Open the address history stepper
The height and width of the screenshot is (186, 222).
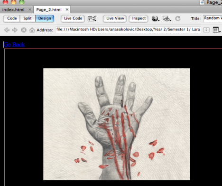tap(206, 30)
